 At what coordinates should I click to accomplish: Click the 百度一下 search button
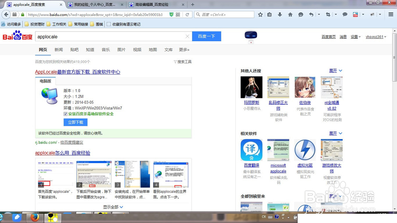206,36
